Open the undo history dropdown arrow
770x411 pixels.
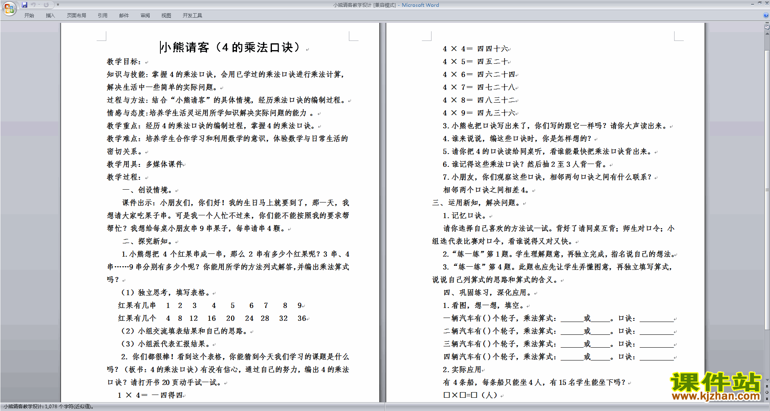coord(39,5)
